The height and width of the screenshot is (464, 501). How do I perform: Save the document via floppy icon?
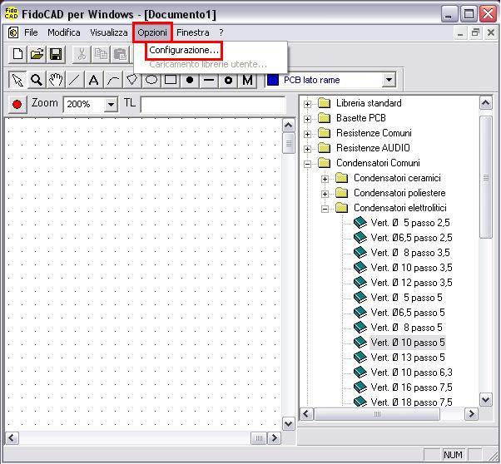(x=56, y=54)
